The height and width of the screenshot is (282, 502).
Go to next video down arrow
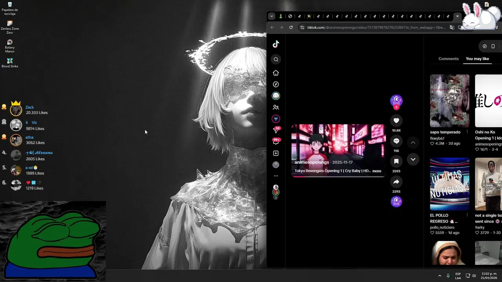point(413,159)
